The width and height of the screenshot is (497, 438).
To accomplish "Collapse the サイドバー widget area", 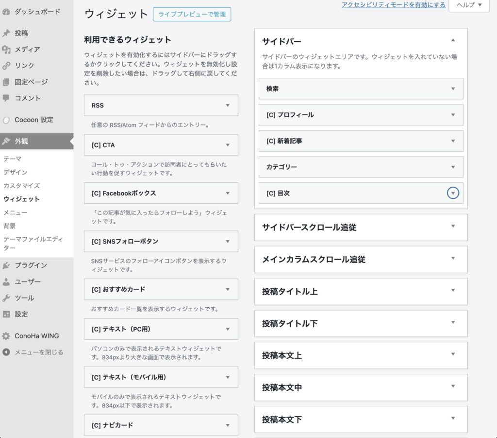I will tap(453, 40).
